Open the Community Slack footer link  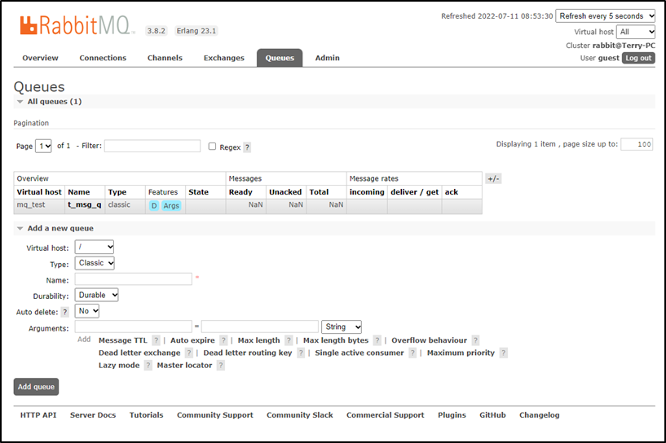[300, 415]
